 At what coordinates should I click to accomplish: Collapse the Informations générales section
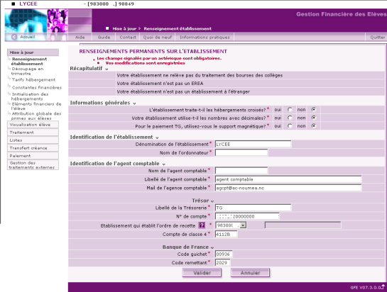134,103
